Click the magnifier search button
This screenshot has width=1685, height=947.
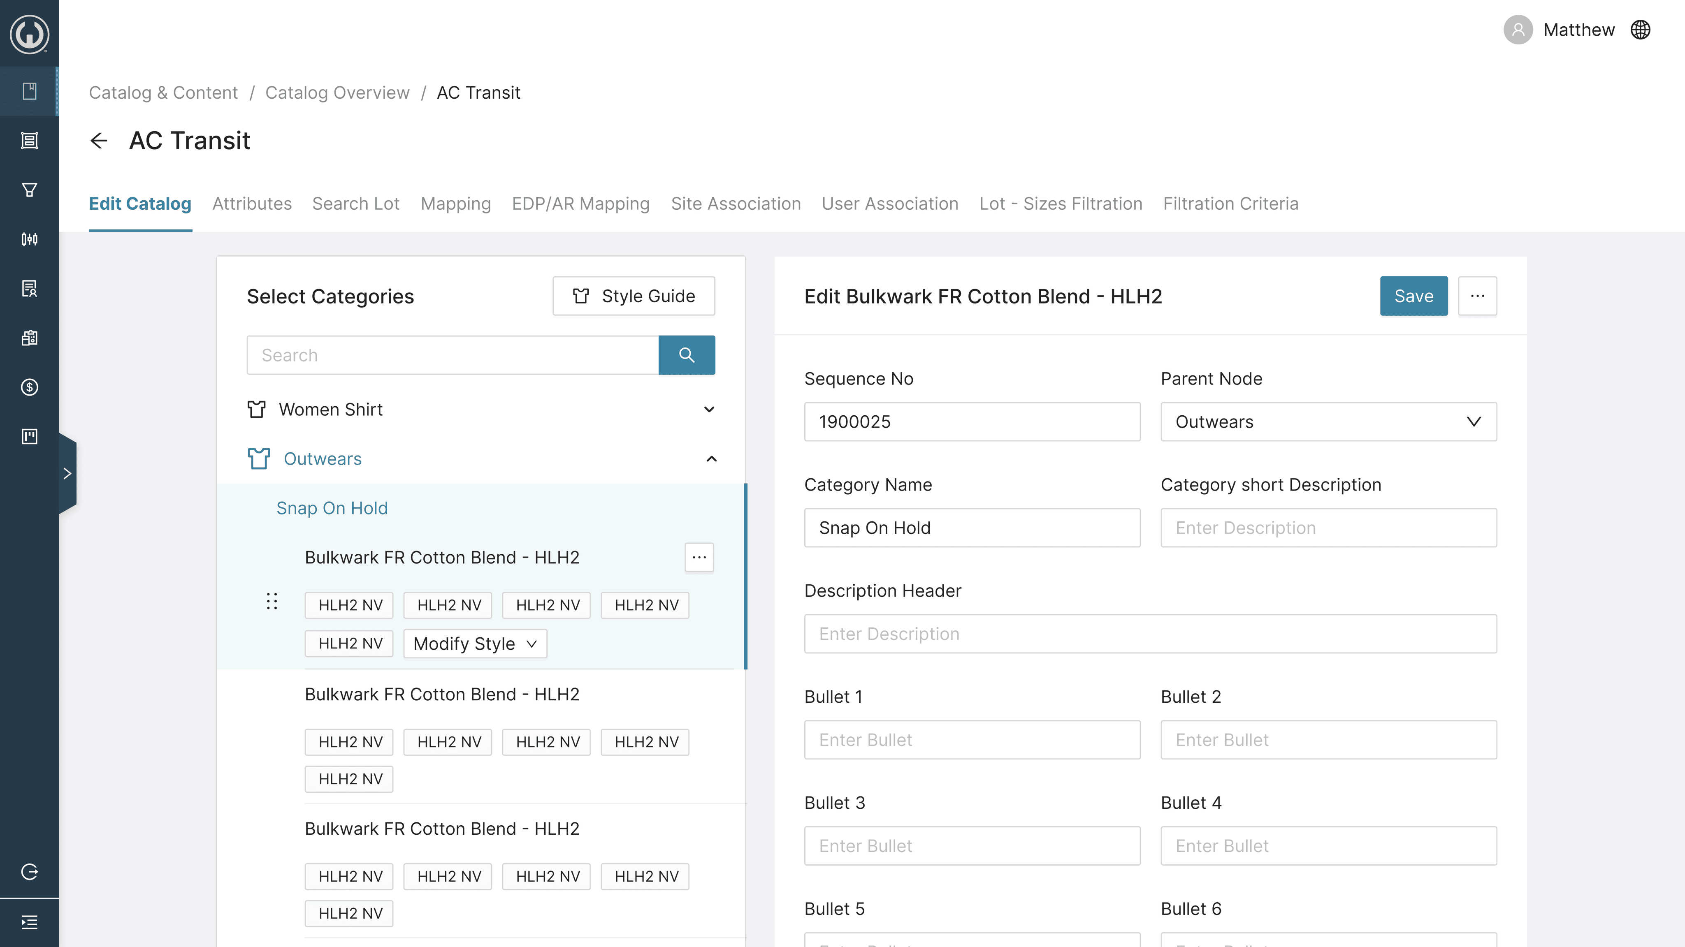pyautogui.click(x=686, y=355)
